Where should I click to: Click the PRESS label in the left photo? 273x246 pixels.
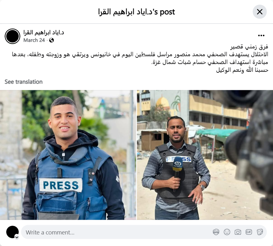(61, 185)
